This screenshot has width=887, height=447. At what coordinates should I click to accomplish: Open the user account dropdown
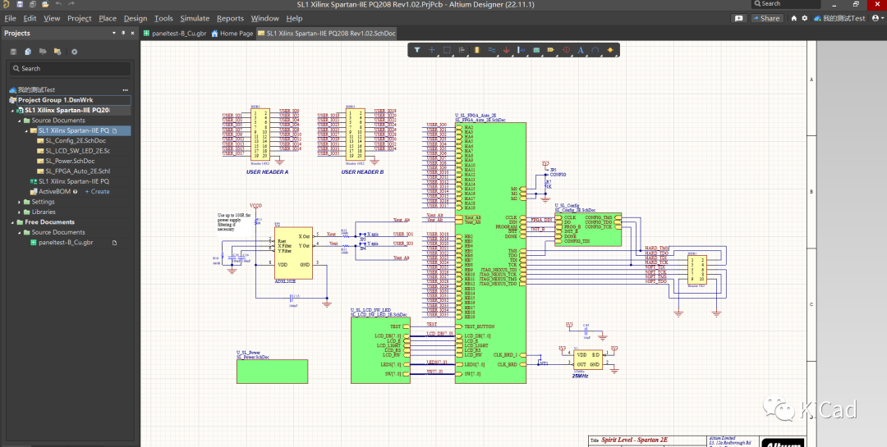(x=878, y=18)
